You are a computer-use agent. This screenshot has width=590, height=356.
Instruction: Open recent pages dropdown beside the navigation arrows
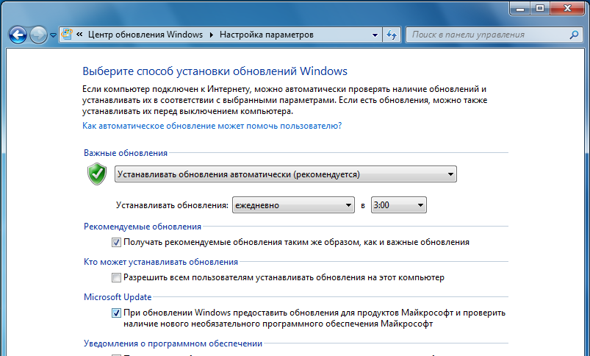(x=53, y=35)
